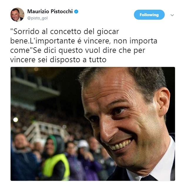Image resolution: width=185 pixels, height=182 pixels.
Task: Open the @pisto_gol handle link
Action: [x=37, y=18]
